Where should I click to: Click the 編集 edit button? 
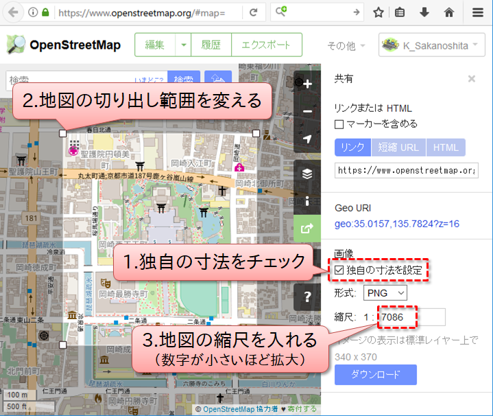(x=155, y=45)
